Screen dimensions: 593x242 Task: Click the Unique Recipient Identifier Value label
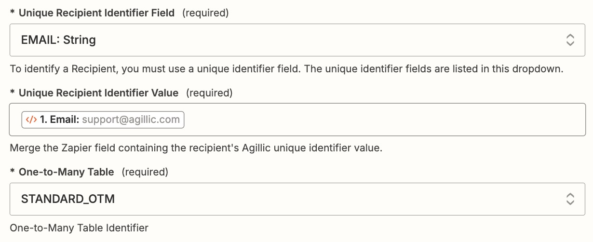coord(98,93)
